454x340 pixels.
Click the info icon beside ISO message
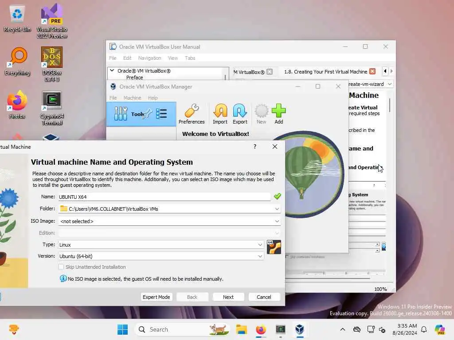tap(63, 278)
